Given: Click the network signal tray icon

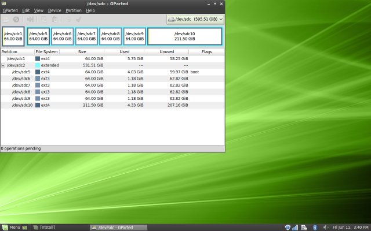Looking at the screenshot, I should (295, 227).
